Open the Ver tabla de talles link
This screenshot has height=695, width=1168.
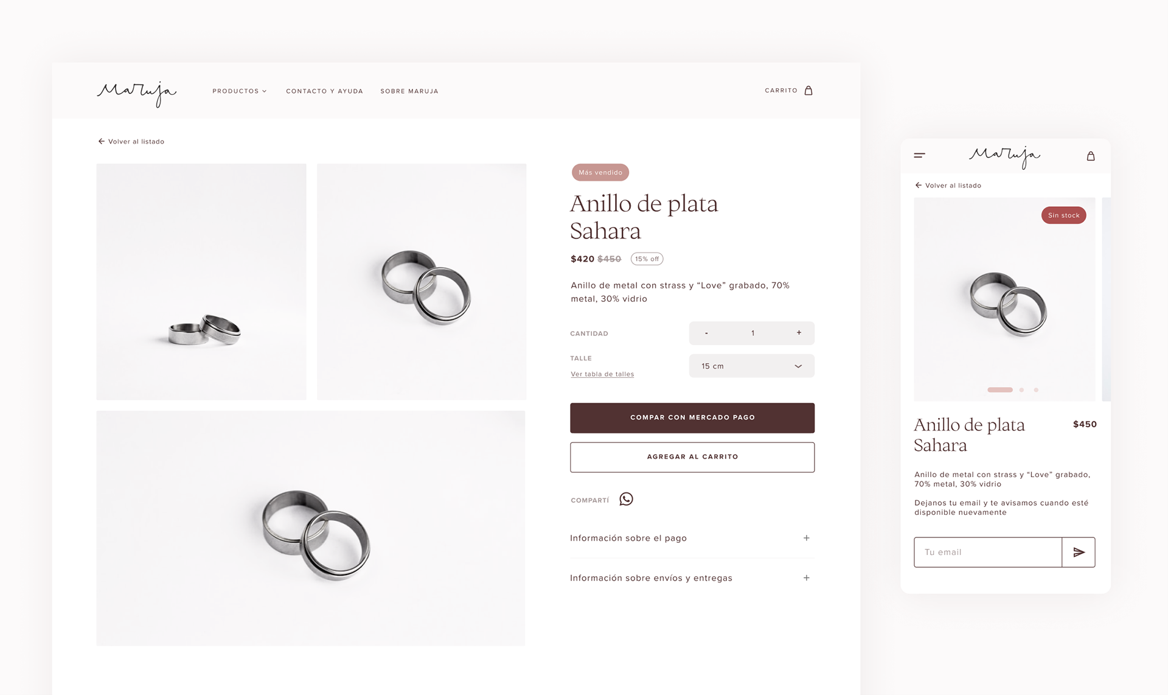coord(602,374)
